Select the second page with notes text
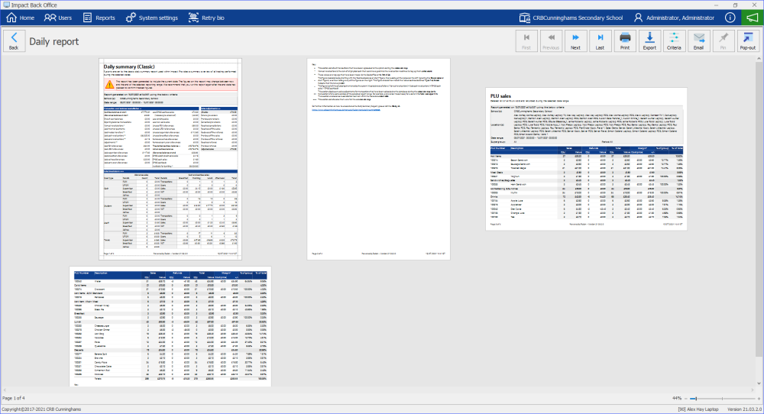This screenshot has height=414, width=764. [379, 160]
